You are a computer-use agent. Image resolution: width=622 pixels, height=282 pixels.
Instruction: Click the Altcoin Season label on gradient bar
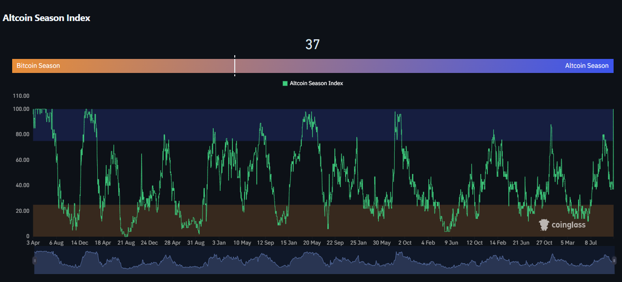586,66
